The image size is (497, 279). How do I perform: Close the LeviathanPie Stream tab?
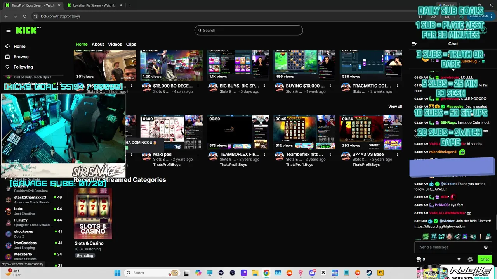point(121,5)
